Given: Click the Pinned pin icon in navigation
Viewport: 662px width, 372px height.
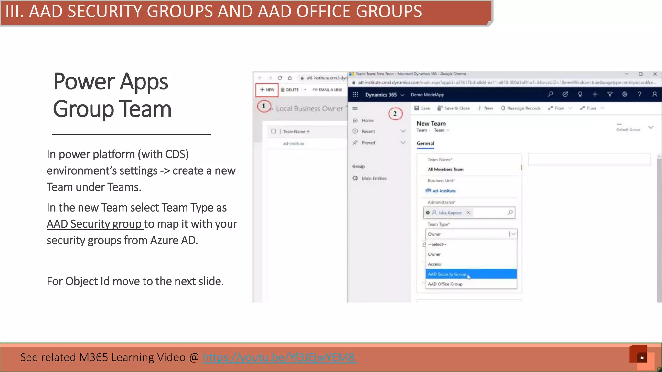Looking at the screenshot, I should (x=355, y=142).
